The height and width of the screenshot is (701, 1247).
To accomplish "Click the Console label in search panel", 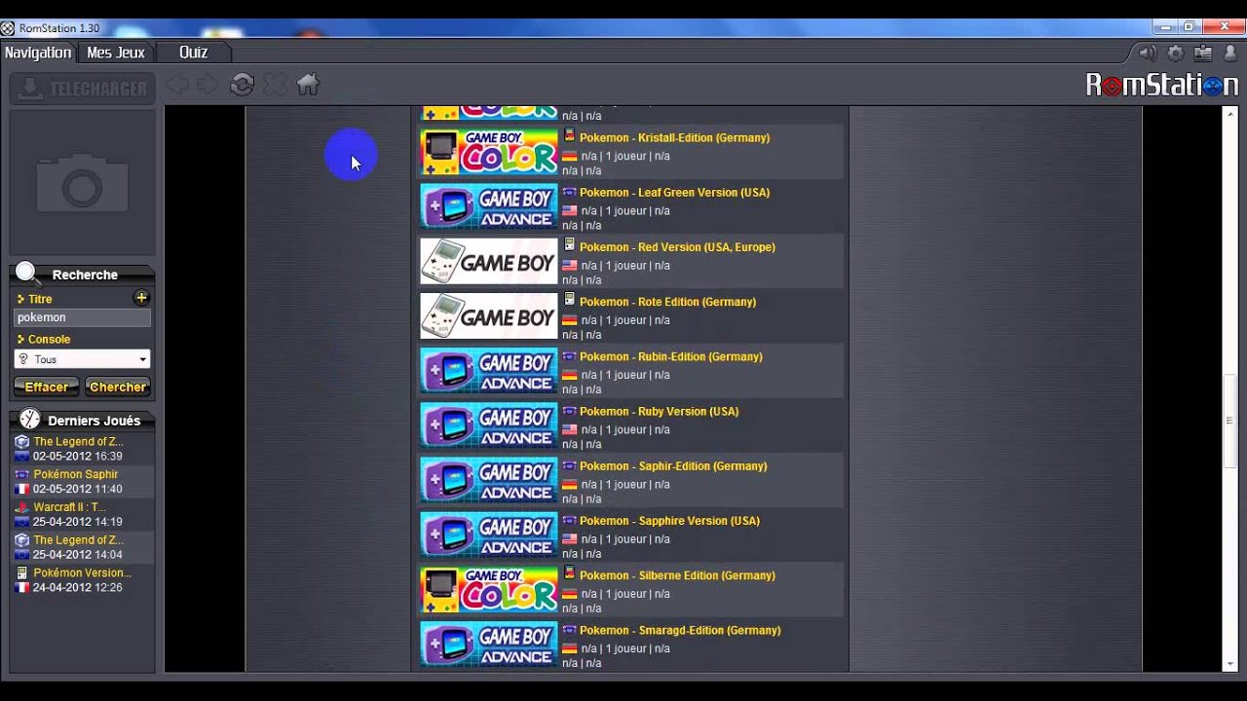I will tap(49, 340).
